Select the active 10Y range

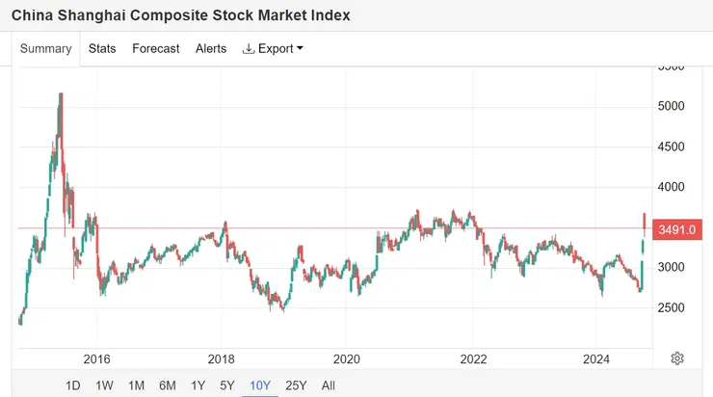pos(260,385)
